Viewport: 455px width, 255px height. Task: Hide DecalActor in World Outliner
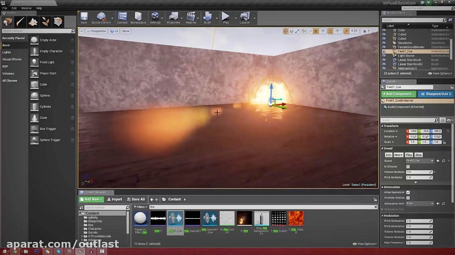tap(384, 43)
